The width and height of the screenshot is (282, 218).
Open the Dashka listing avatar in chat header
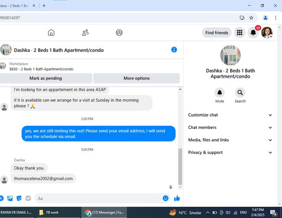[6, 50]
